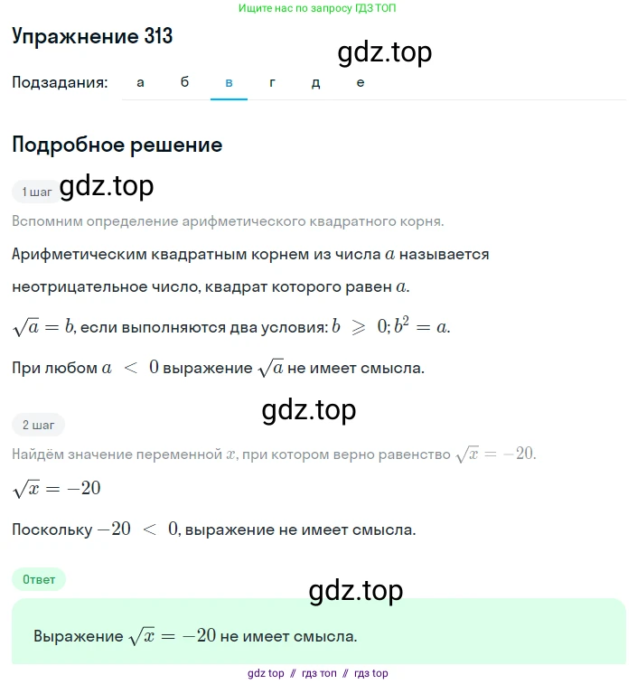Viewport: 637px width, 684px height.
Task: Follow the 'гдз топ' footer link
Action: tap(318, 673)
